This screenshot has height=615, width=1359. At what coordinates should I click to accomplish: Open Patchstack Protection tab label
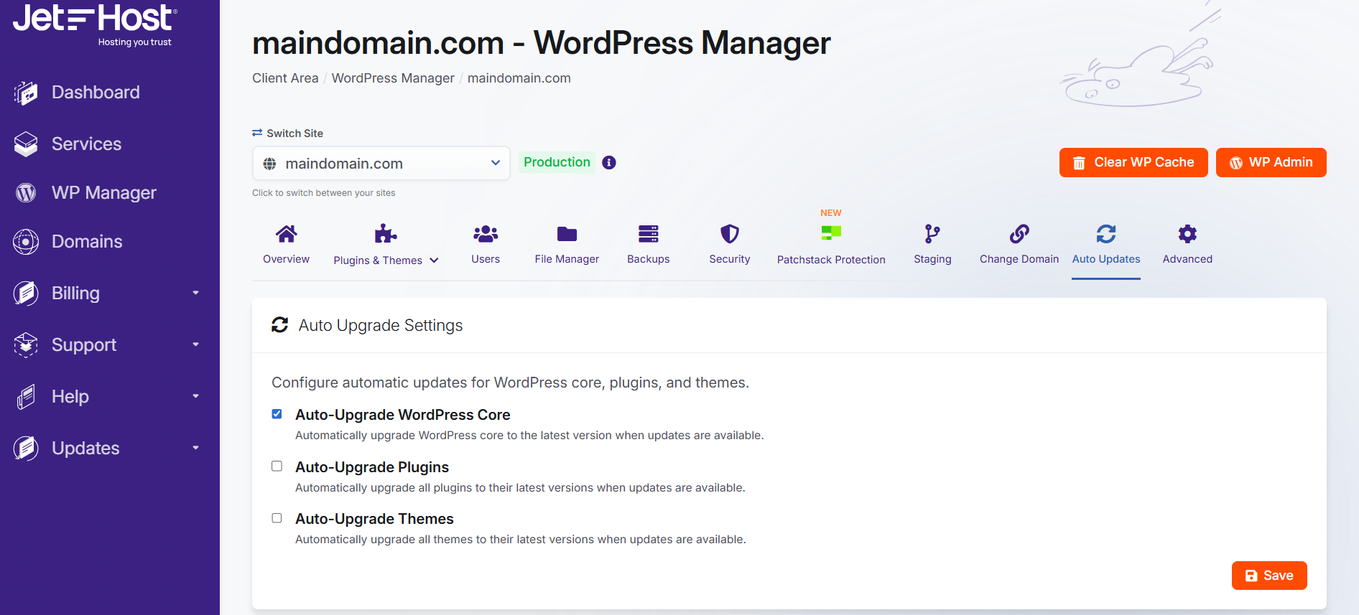tap(831, 260)
